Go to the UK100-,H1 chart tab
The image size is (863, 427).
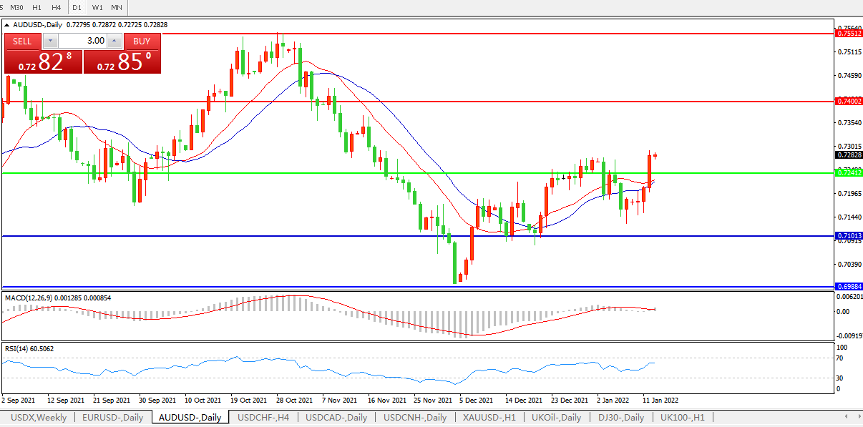(682, 418)
